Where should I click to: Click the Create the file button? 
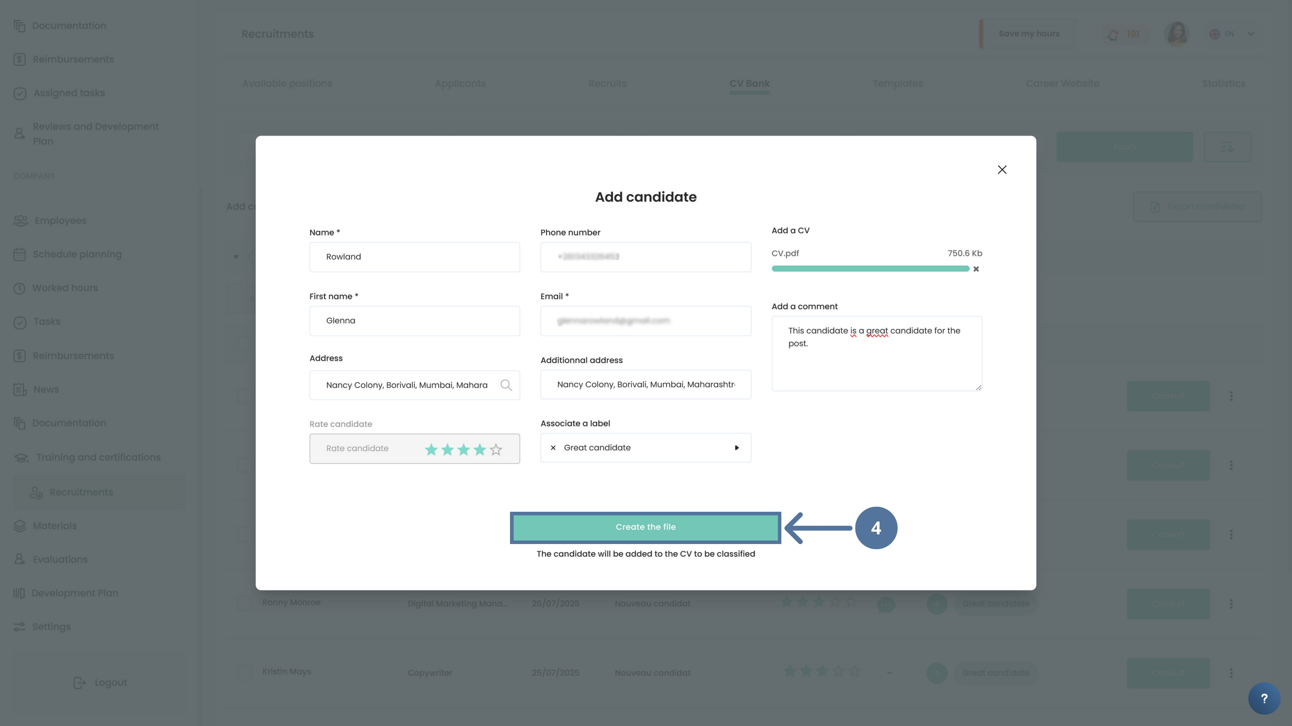click(x=645, y=527)
